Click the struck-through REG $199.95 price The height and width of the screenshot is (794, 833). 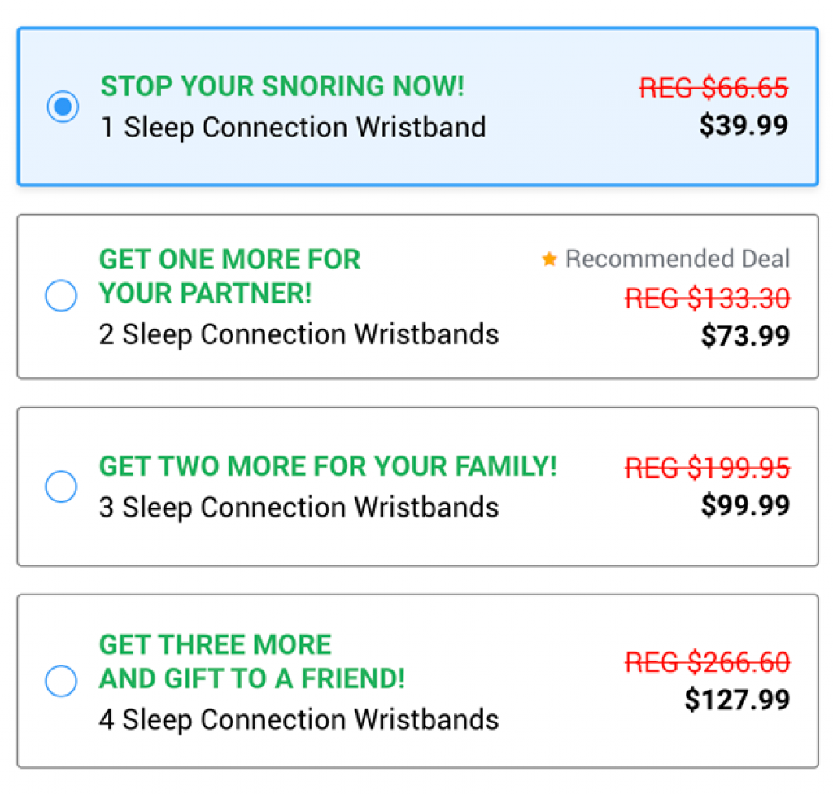coord(707,468)
